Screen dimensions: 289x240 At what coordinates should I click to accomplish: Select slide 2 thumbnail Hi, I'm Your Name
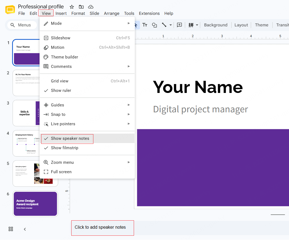click(26, 83)
